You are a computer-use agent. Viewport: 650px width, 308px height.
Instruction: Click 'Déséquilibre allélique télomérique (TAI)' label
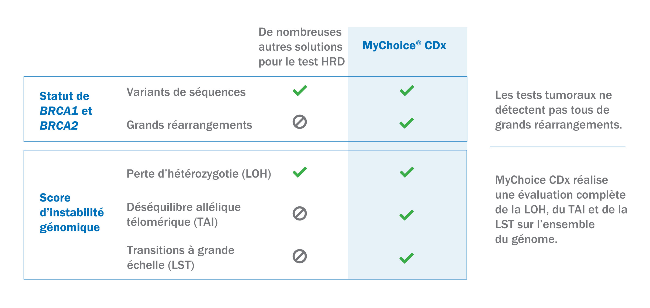coord(184,214)
